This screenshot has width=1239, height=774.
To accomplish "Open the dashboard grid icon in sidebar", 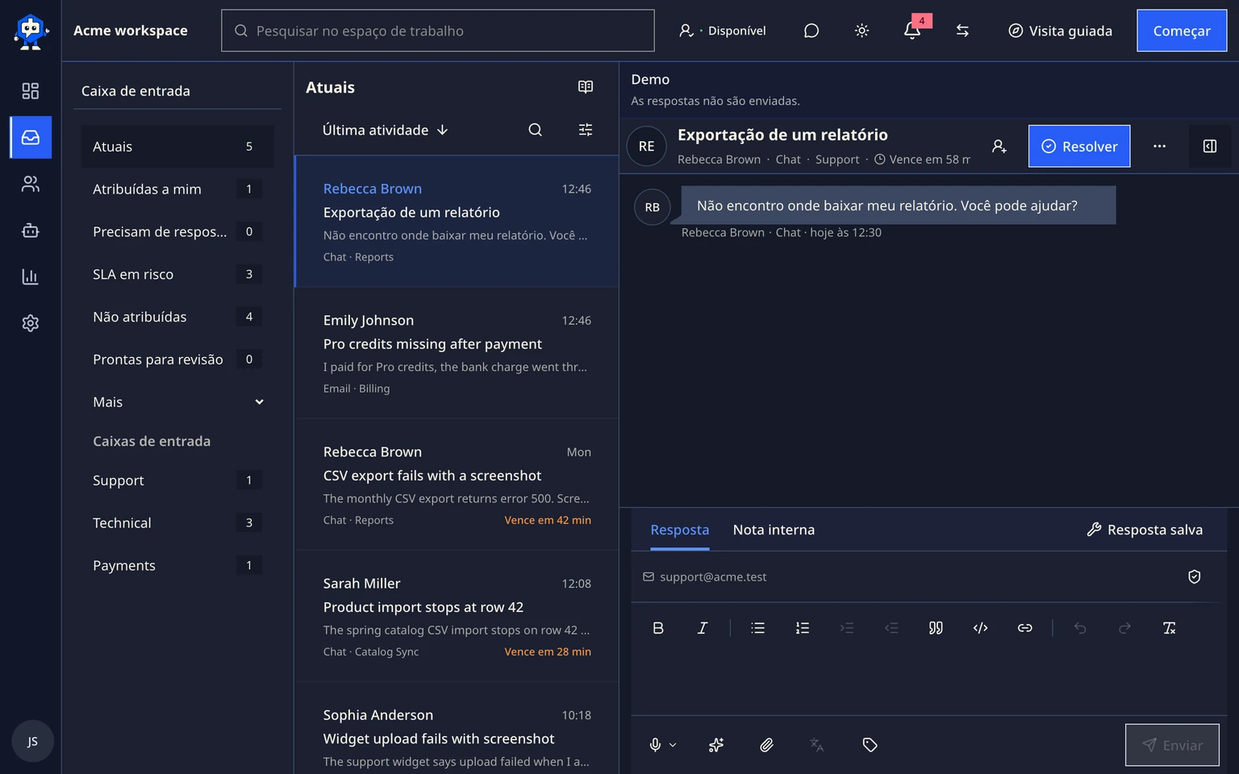I will click(31, 91).
